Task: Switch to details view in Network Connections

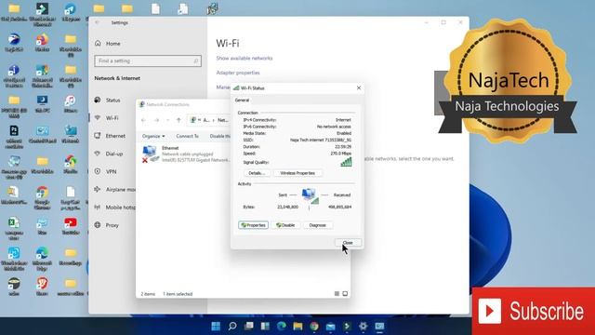Action: [x=337, y=294]
